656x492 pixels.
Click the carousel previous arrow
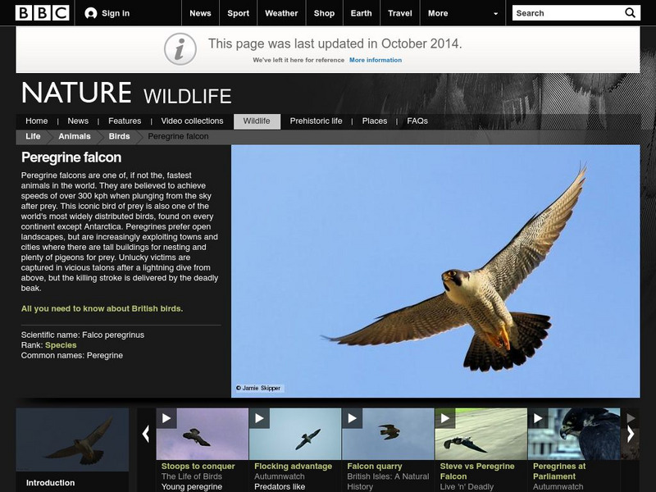[146, 434]
